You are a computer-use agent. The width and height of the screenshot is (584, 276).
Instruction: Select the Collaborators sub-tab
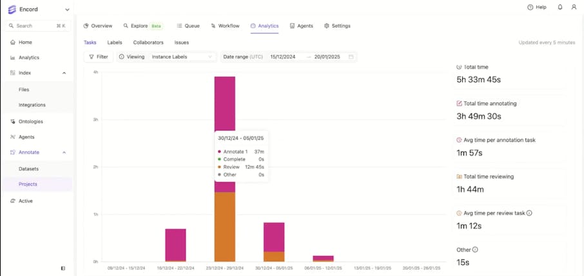[x=148, y=43]
